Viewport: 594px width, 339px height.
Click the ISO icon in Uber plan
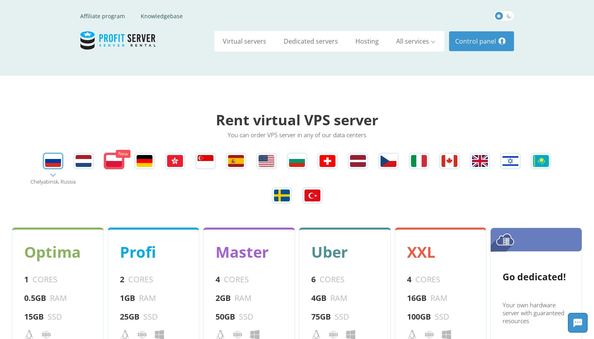click(333, 335)
